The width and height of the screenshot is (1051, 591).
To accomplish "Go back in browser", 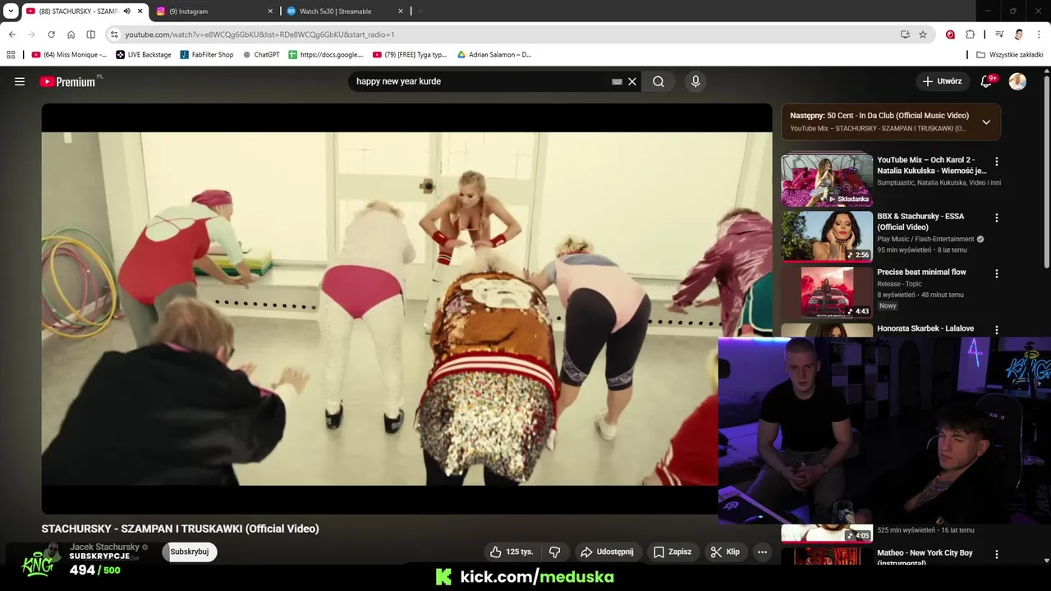I will pyautogui.click(x=11, y=34).
